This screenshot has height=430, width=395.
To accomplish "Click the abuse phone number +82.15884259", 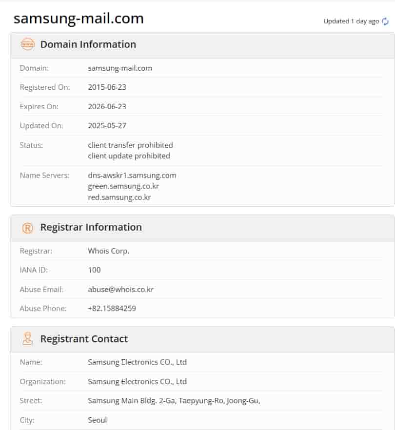I will pyautogui.click(x=112, y=308).
